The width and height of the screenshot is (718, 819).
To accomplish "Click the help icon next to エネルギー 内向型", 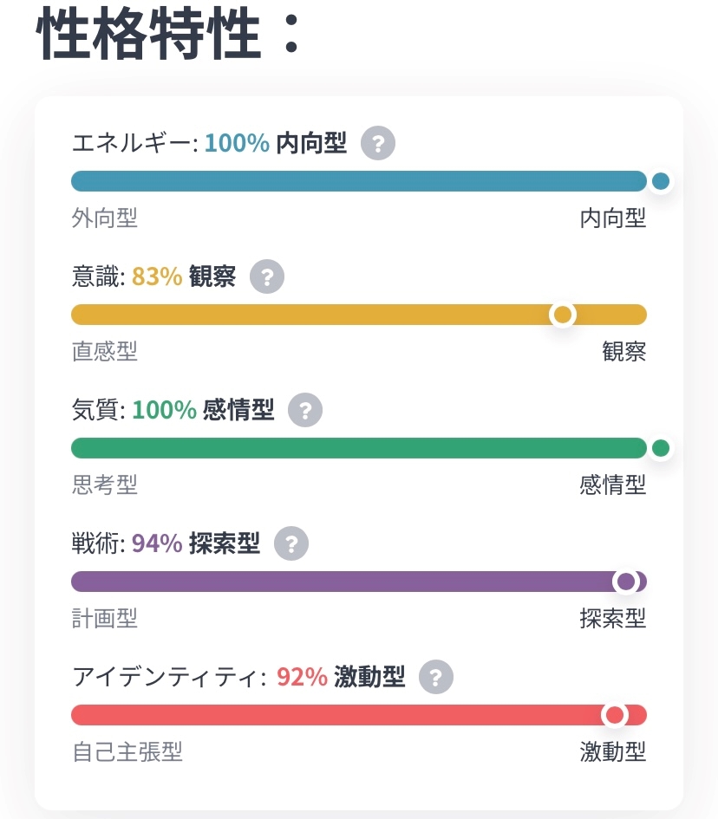I will pyautogui.click(x=377, y=143).
